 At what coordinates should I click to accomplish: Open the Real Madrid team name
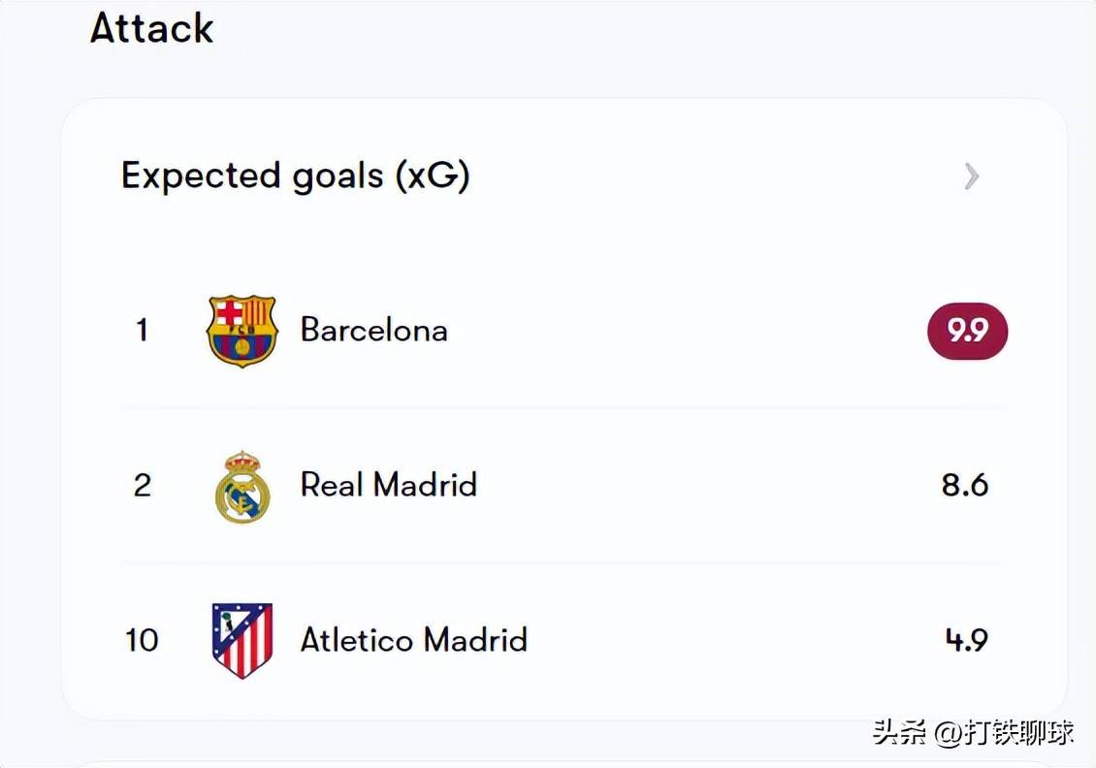coord(388,484)
